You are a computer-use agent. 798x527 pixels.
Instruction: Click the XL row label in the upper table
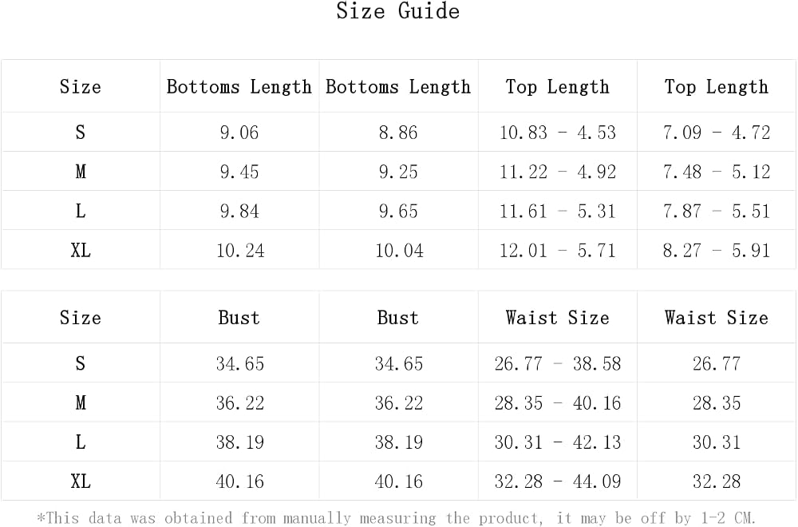81,251
